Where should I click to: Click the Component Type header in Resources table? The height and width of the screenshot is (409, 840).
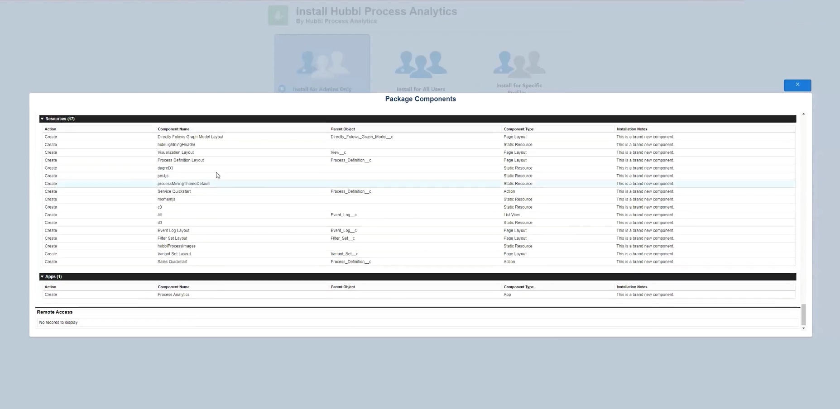point(518,129)
